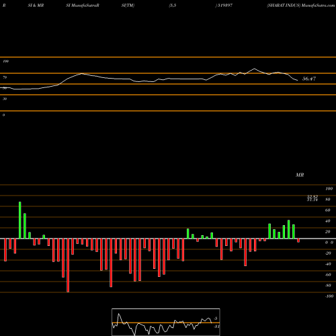Viewport: 336px width, 336px height.
Task: Click the stock code 519397 in header
Action: 224,5
